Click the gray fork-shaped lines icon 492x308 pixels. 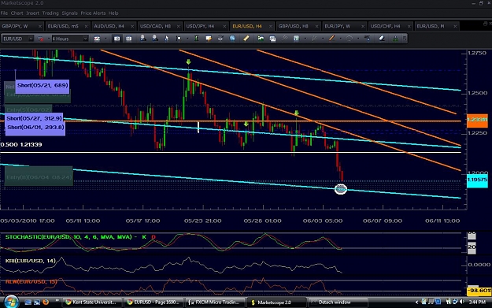click(314, 39)
